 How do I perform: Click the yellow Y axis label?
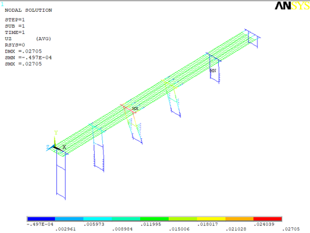click(56, 132)
